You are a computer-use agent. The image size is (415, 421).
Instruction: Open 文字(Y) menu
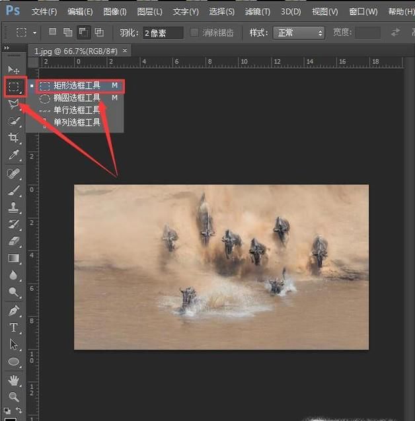click(x=186, y=12)
